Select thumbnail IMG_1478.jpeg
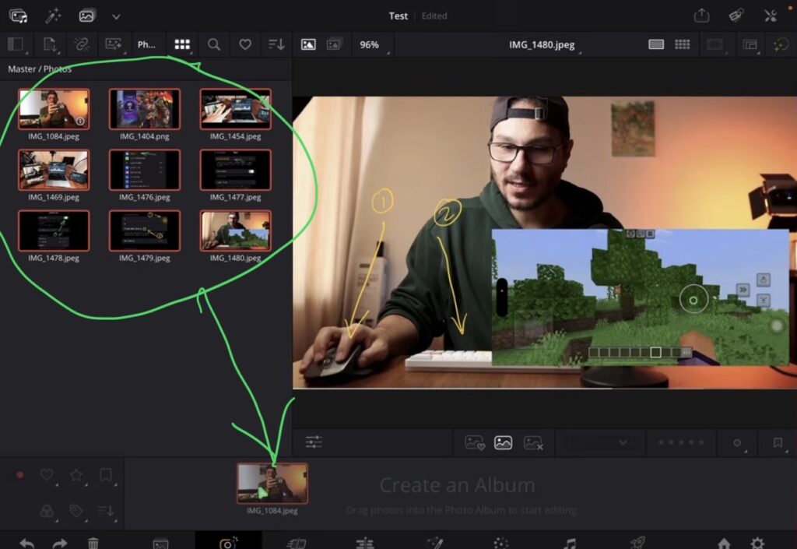The width and height of the screenshot is (797, 549). pyautogui.click(x=54, y=231)
